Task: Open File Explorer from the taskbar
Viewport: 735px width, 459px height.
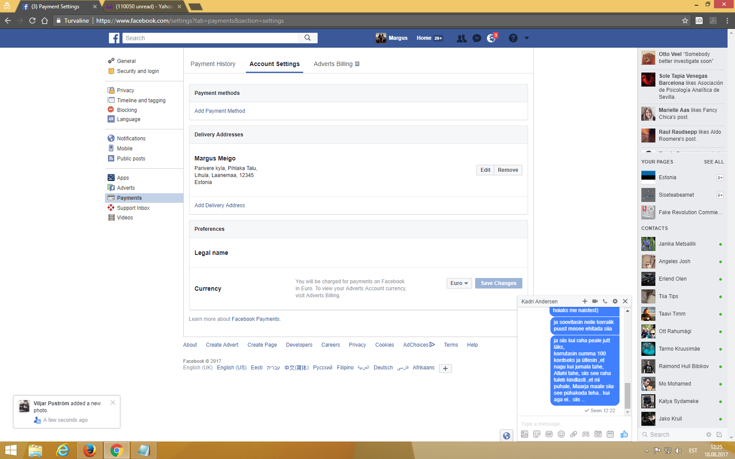Action: tap(35, 450)
